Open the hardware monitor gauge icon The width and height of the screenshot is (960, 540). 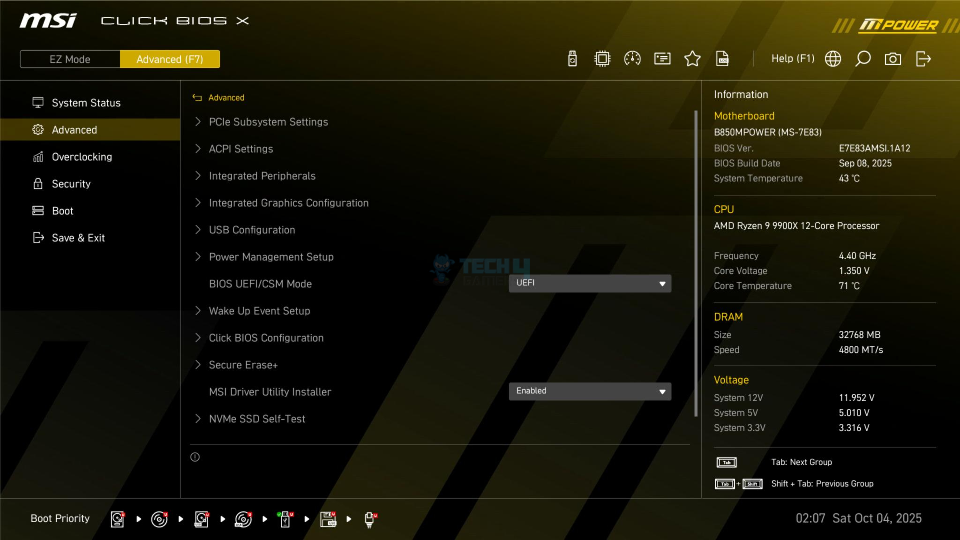(632, 59)
